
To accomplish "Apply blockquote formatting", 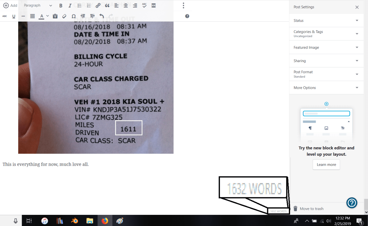I will [x=107, y=6].
